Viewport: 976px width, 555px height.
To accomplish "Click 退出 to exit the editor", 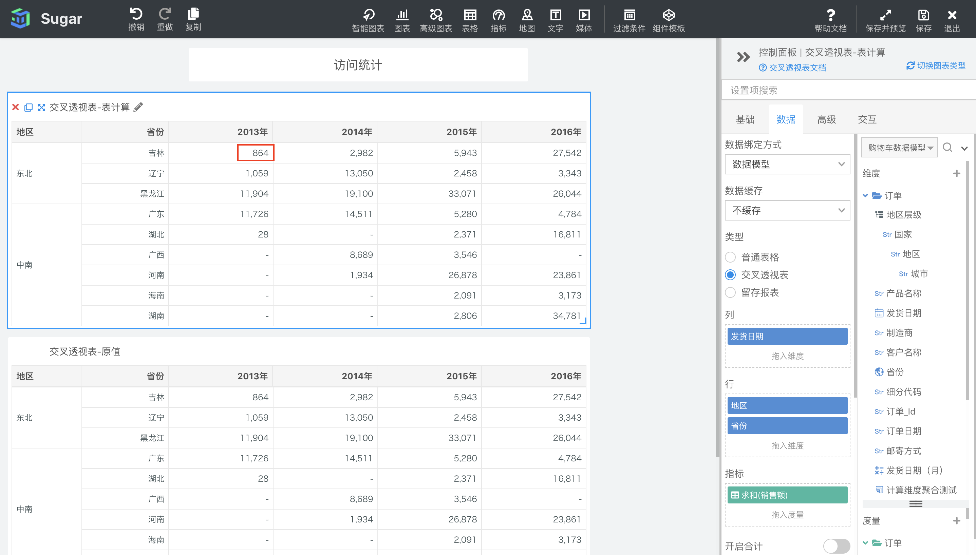I will (952, 20).
